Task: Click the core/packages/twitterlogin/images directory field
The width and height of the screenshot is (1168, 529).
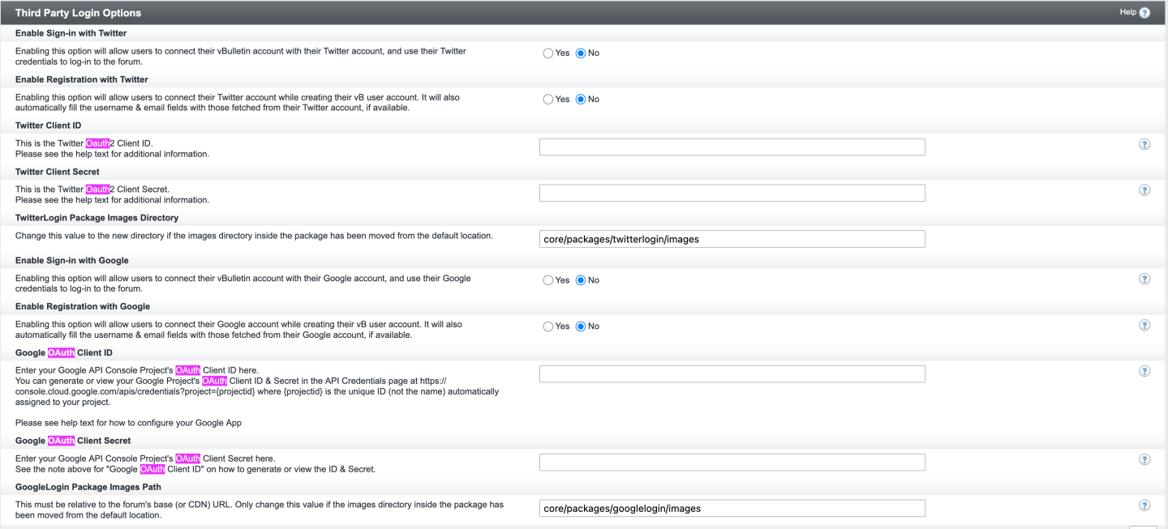Action: click(x=732, y=239)
